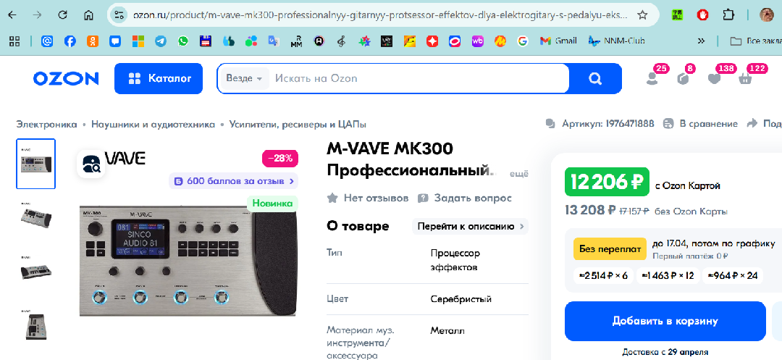Open the browser home page
782x360 pixels.
88,15
